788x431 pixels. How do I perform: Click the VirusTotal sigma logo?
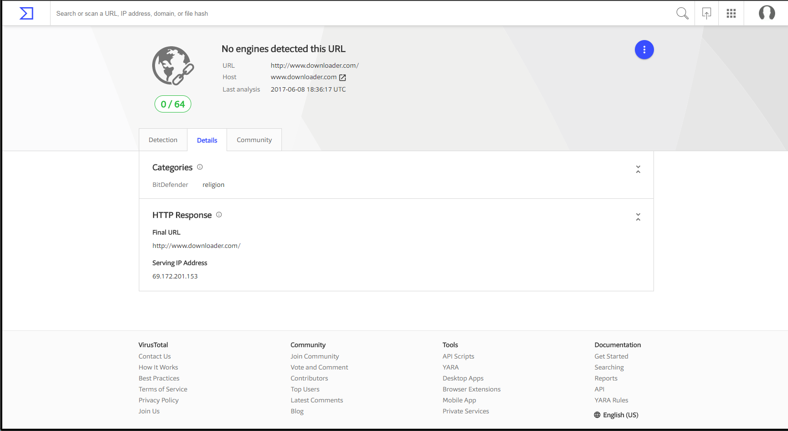(x=26, y=13)
